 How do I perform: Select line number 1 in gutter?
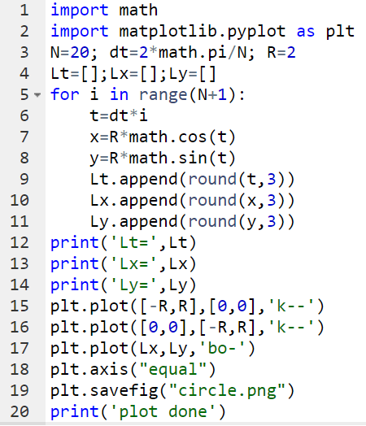click(x=24, y=11)
